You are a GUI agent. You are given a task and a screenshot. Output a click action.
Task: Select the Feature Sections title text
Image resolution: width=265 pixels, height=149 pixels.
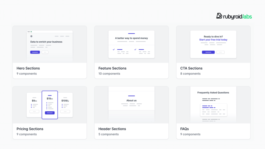(112, 68)
